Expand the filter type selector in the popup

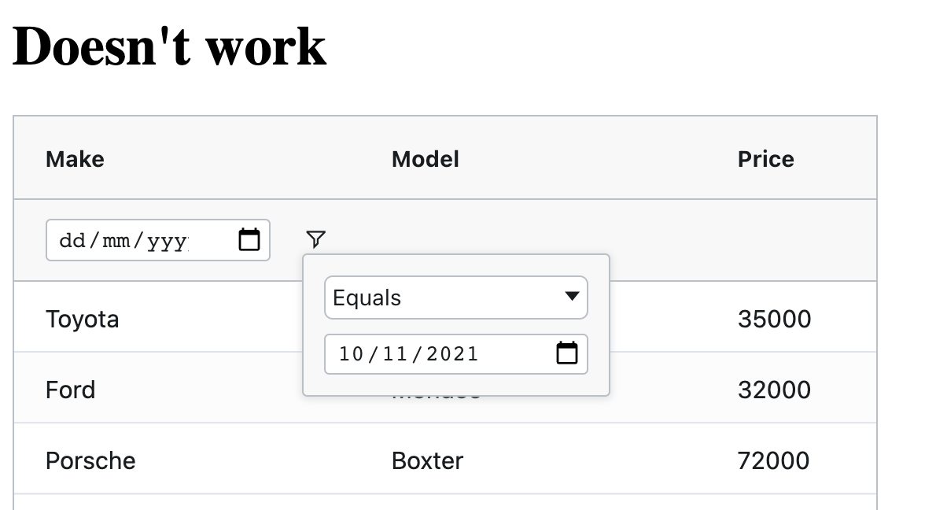pos(456,297)
